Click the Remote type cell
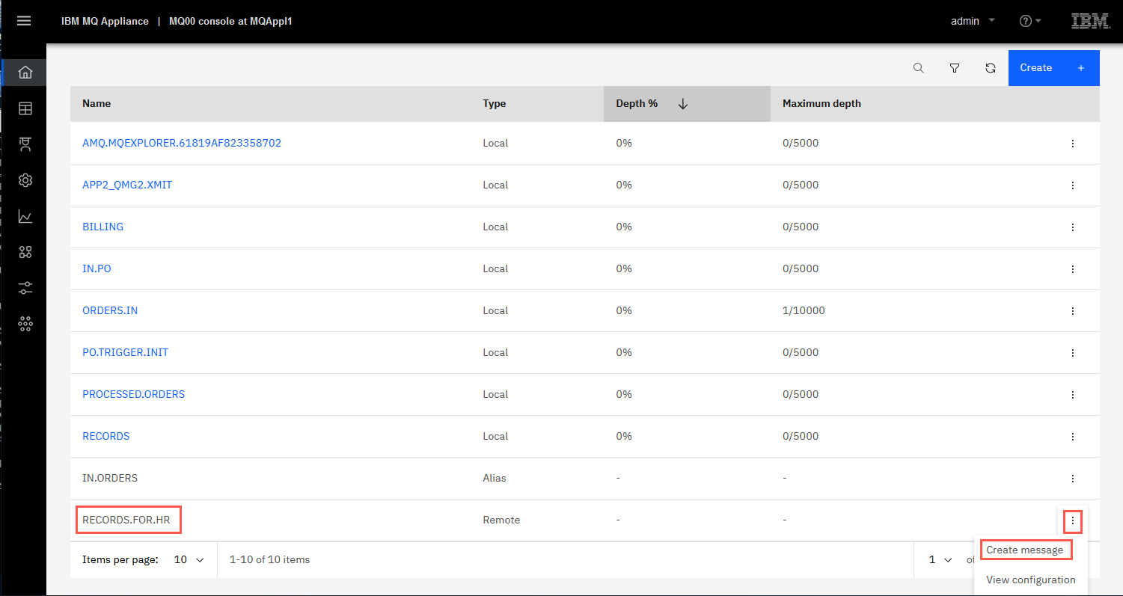The height and width of the screenshot is (596, 1123). pyautogui.click(x=501, y=520)
